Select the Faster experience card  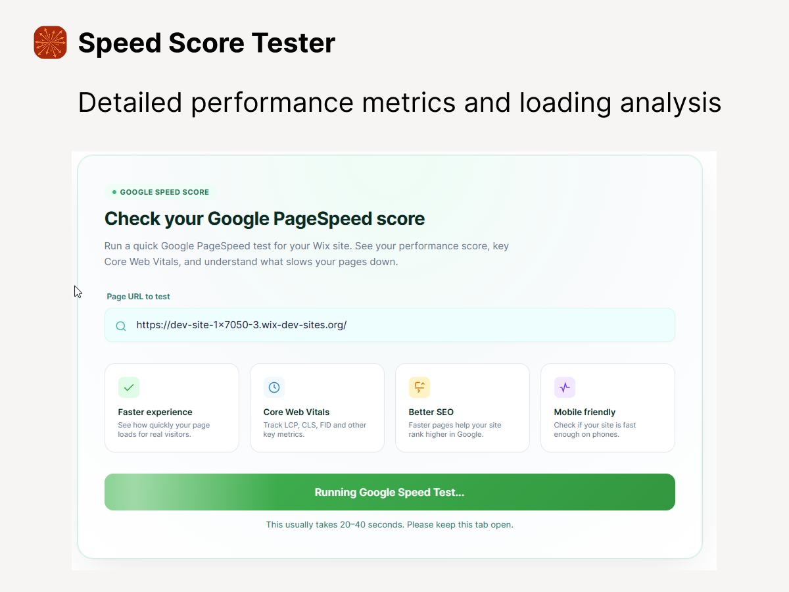[172, 408]
